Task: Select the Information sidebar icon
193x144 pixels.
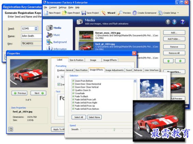Action: click(x=49, y=48)
